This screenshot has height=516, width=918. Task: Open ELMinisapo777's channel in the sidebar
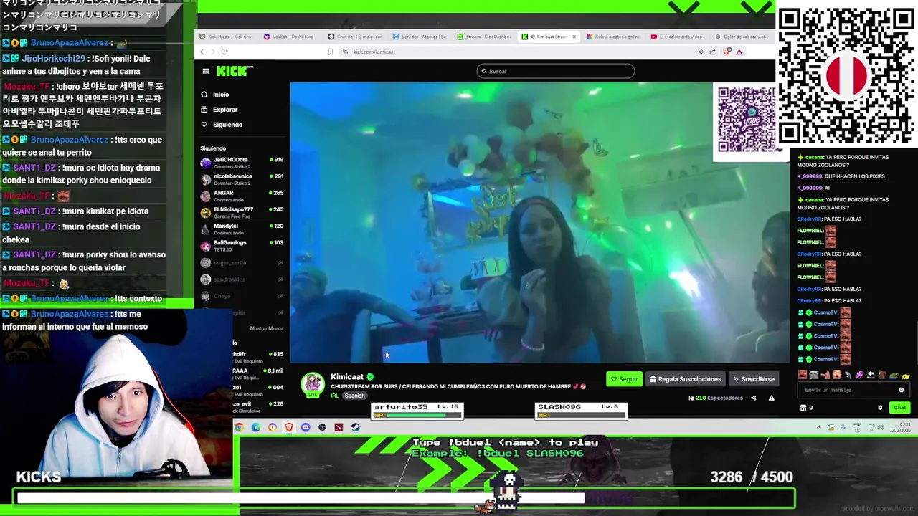pyautogui.click(x=242, y=212)
